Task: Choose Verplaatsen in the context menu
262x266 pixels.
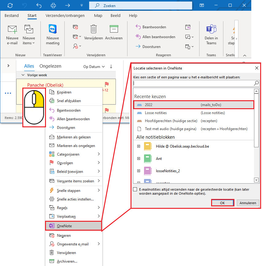Action: pos(74,216)
